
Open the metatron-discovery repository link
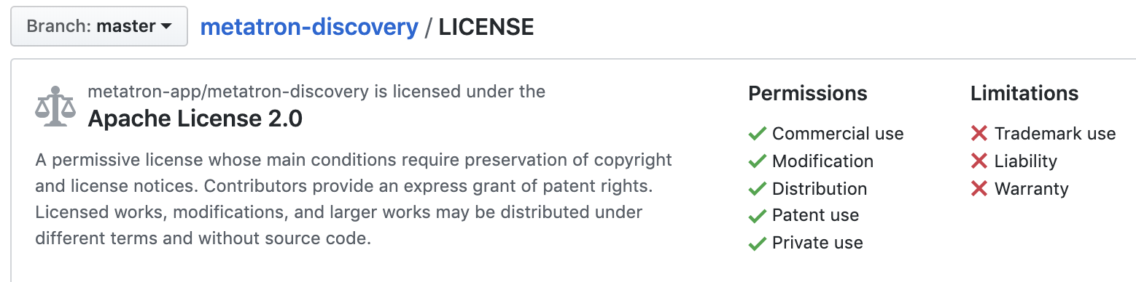[309, 27]
